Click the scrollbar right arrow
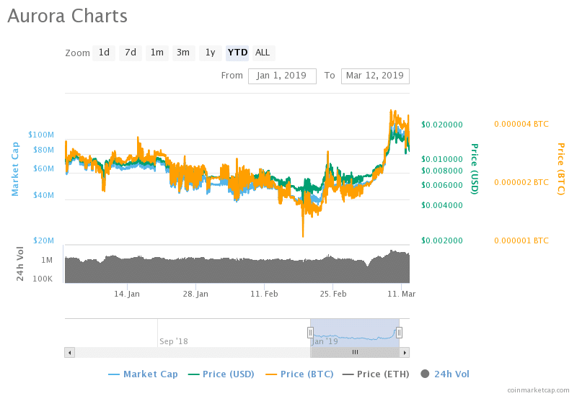 tap(405, 353)
